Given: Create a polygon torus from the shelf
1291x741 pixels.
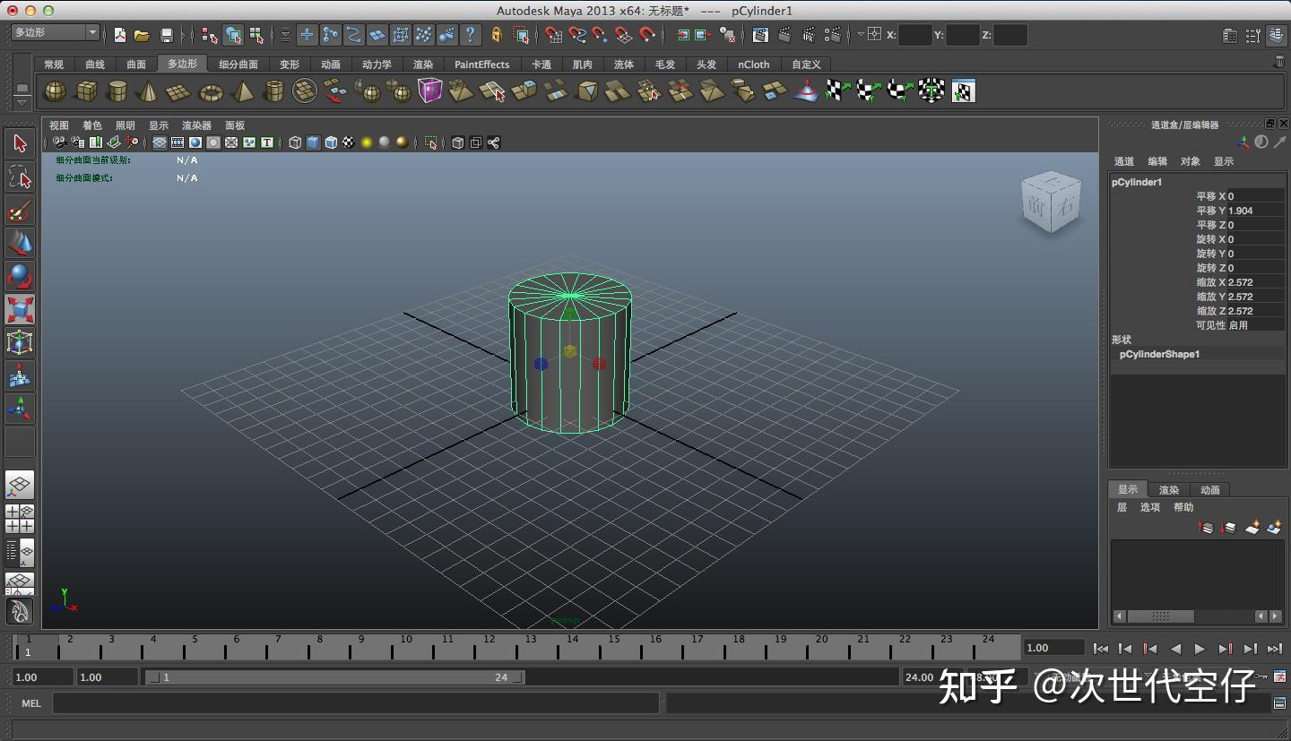Looking at the screenshot, I should coord(212,90).
